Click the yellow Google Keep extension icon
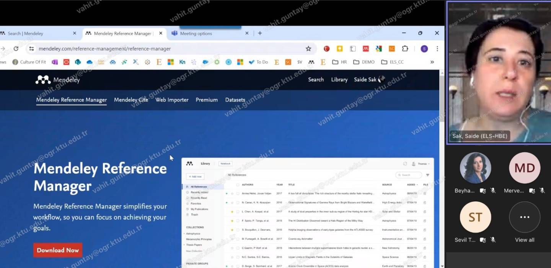The width and height of the screenshot is (551, 268). [x=339, y=49]
